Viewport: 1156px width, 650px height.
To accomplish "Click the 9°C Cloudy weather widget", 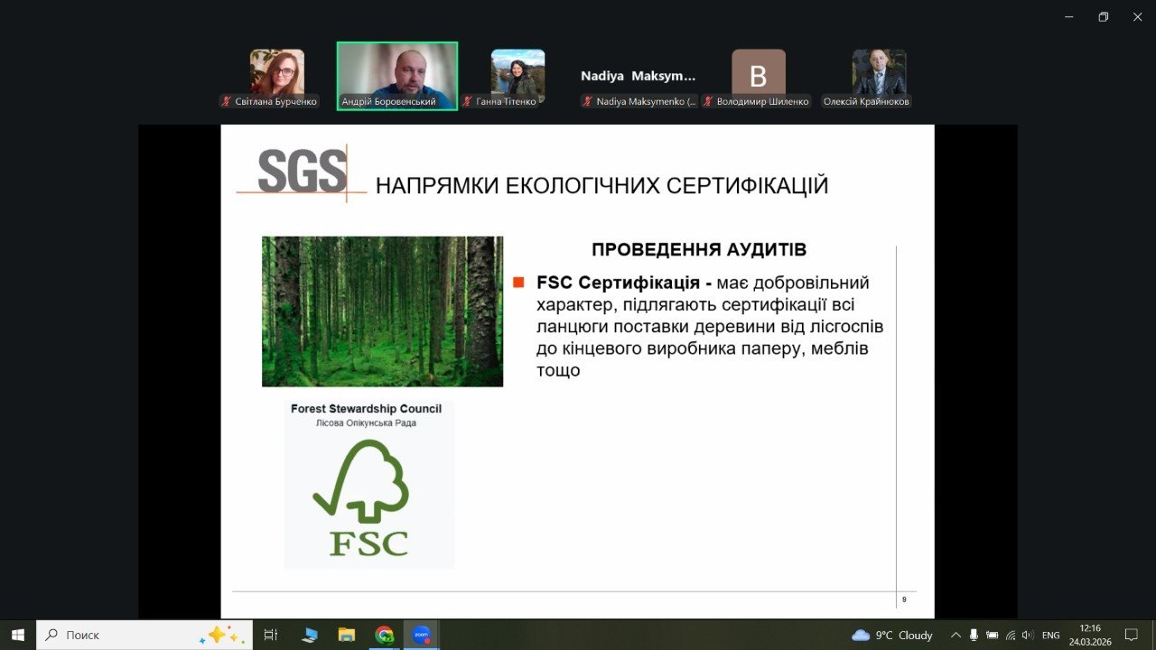I will pos(891,635).
